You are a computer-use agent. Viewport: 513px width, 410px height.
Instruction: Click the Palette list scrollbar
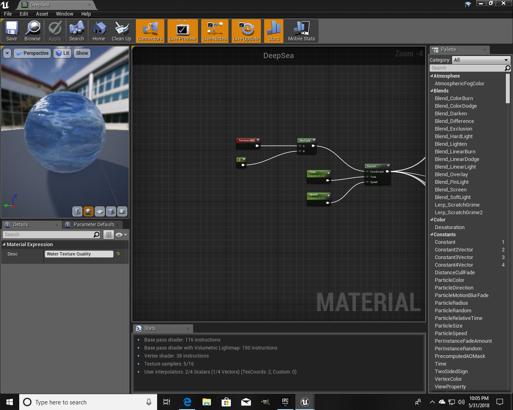click(x=508, y=88)
